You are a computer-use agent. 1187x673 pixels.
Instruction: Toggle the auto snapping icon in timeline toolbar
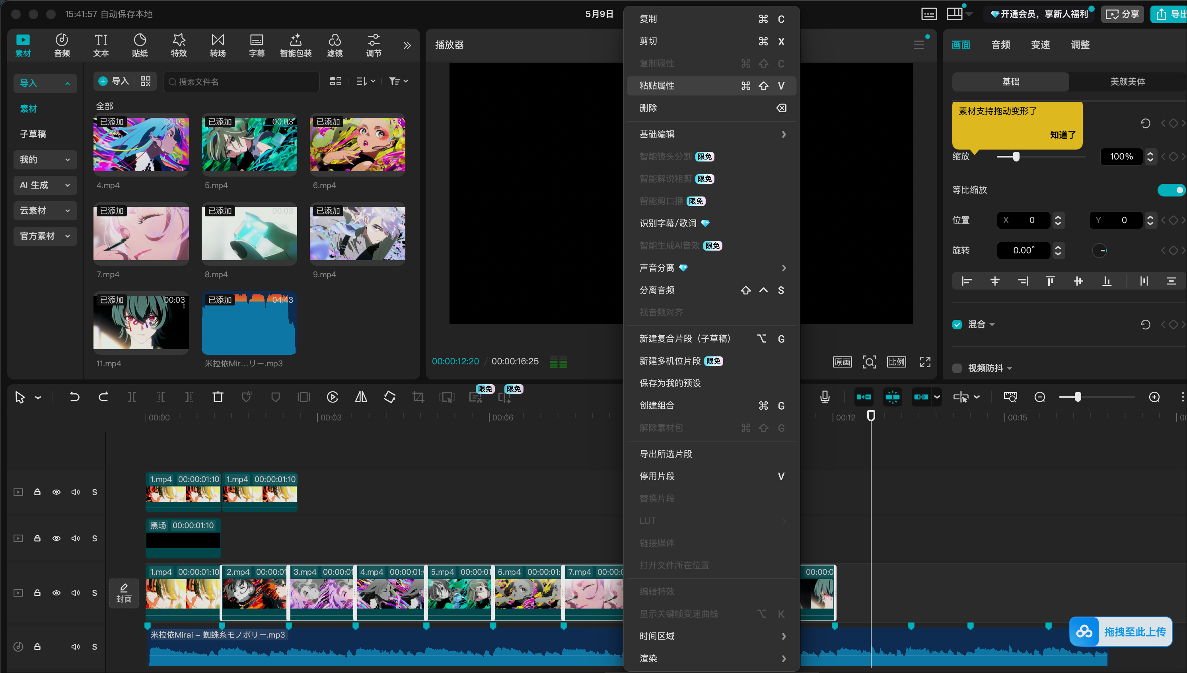click(892, 397)
